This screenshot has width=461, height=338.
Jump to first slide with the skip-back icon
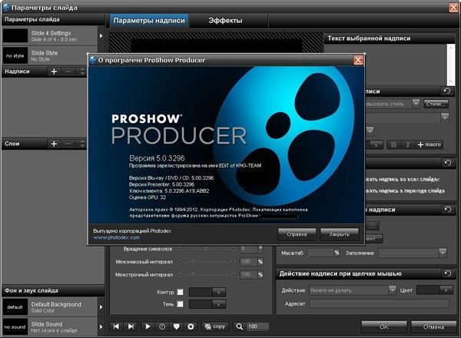(x=117, y=326)
